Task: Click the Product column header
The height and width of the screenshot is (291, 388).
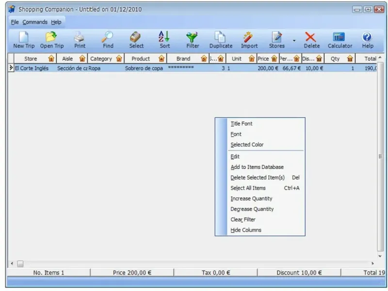Action: [x=145, y=59]
